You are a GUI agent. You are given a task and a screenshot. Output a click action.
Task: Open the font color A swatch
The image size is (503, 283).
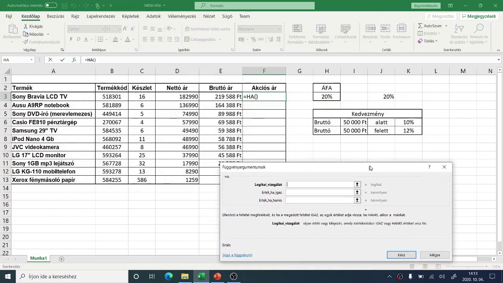tap(127, 39)
